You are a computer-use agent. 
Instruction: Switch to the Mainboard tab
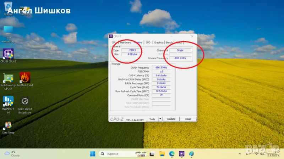tap(125, 42)
